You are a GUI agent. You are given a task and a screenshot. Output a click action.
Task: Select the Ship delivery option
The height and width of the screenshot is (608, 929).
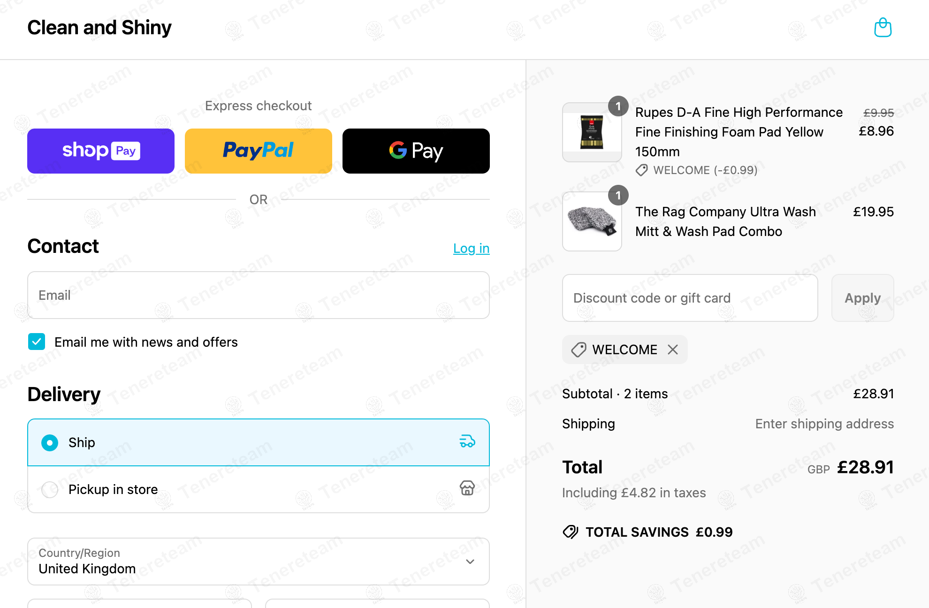click(50, 442)
